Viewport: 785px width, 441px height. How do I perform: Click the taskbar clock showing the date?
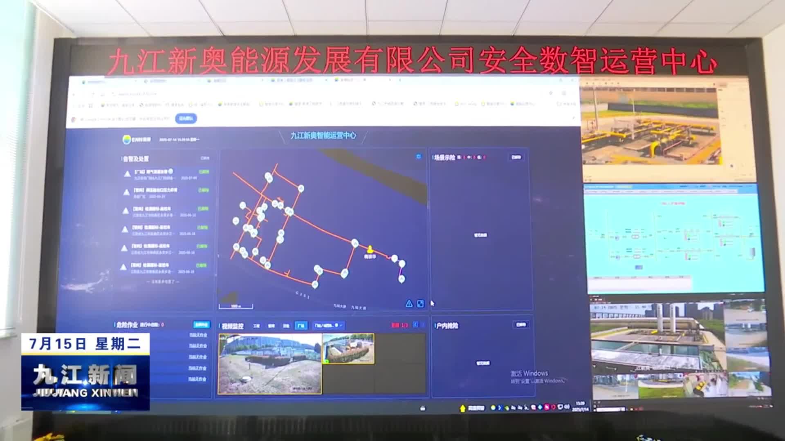[x=580, y=406]
